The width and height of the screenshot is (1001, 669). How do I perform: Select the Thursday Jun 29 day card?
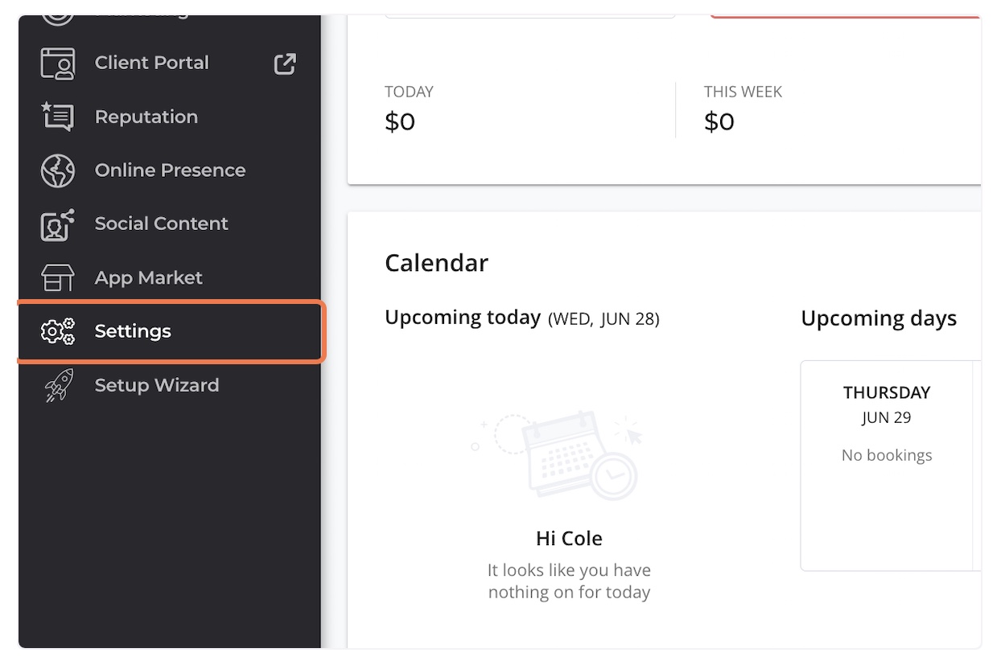(887, 465)
